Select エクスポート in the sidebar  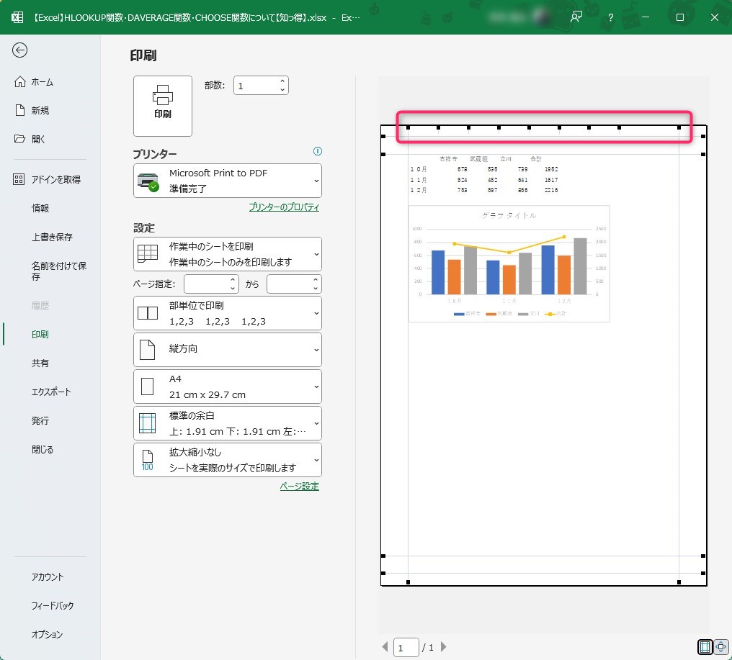pos(51,392)
